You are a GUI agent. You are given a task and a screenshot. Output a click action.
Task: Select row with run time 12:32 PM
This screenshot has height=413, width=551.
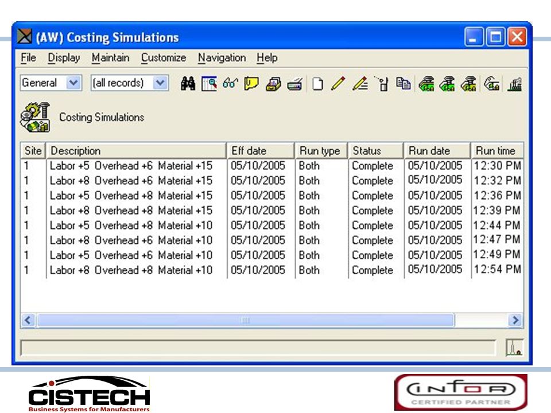coord(272,181)
